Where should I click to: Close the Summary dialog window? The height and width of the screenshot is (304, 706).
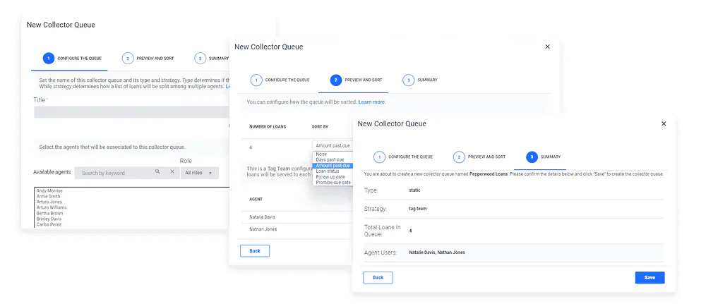[664, 123]
